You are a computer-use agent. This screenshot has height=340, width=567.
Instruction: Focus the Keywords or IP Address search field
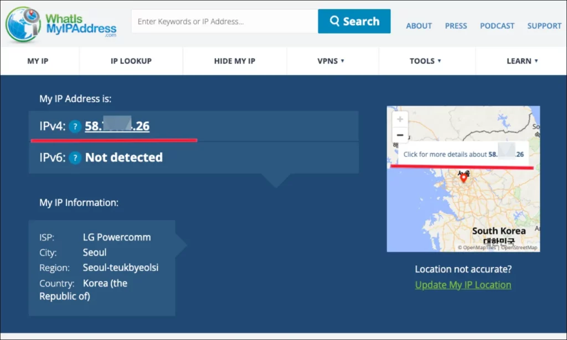coord(225,22)
